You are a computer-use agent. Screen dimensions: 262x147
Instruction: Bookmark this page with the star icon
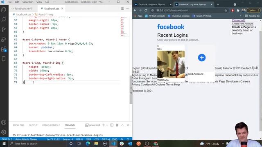click(226, 10)
